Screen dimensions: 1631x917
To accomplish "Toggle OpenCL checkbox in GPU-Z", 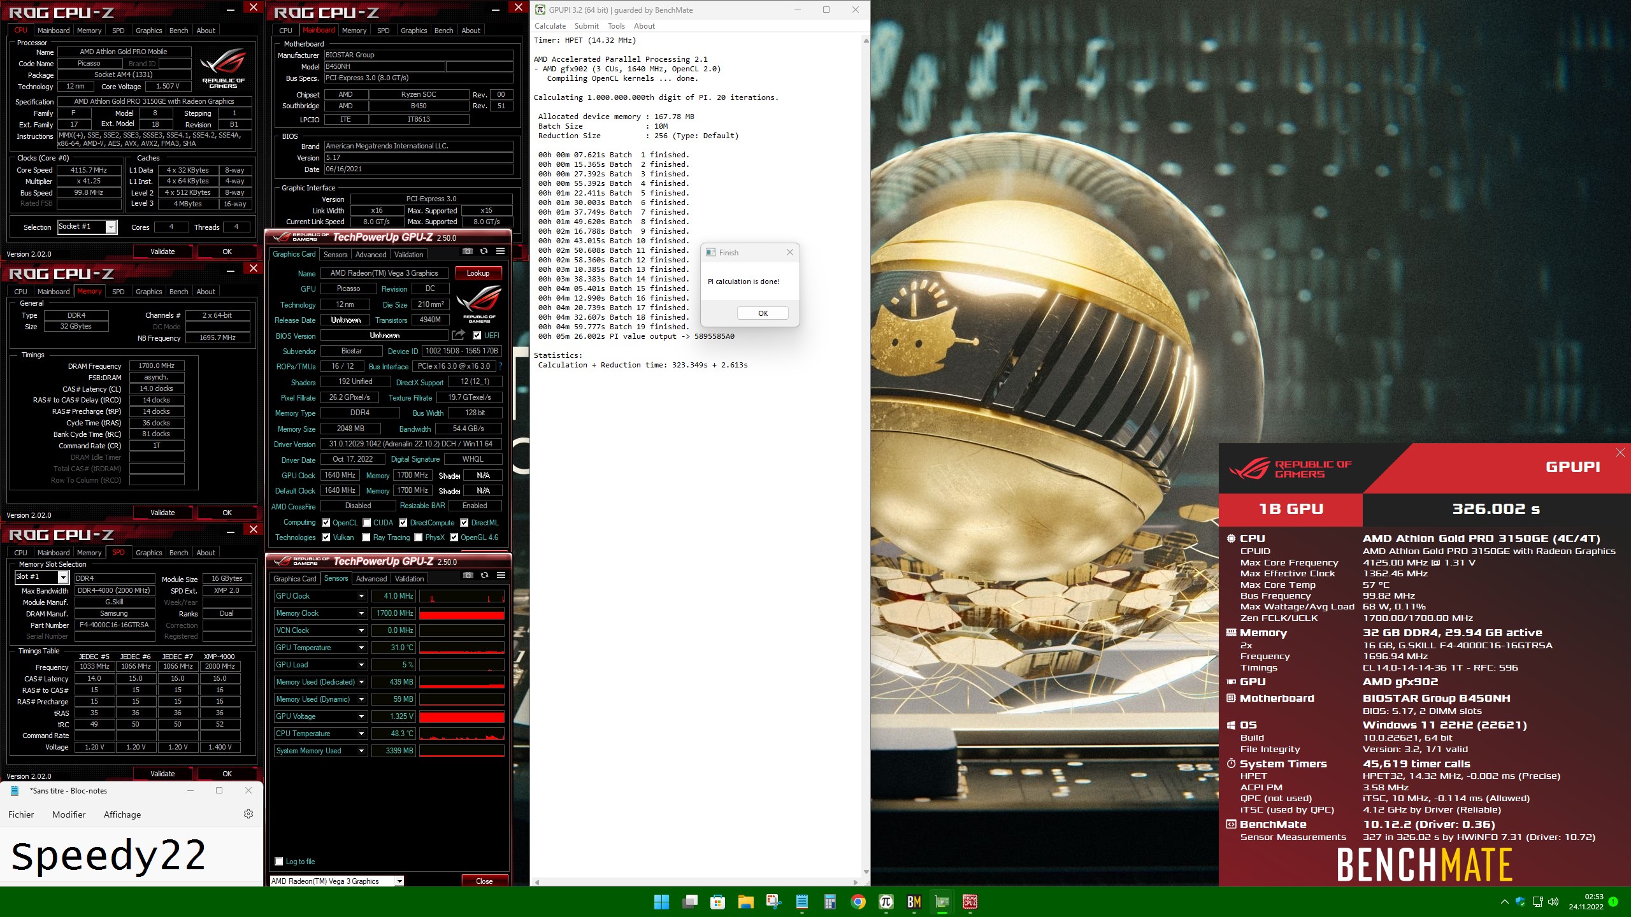I will pos(326,523).
